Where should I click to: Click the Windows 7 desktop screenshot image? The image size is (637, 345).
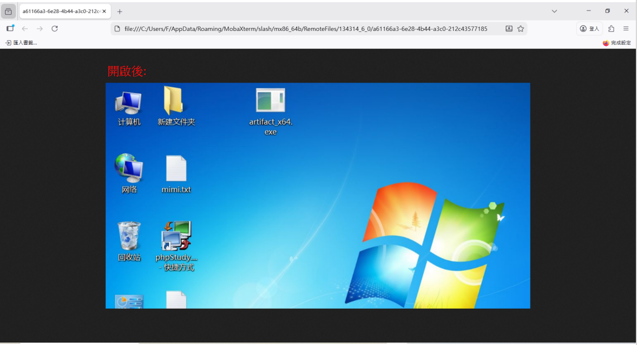click(x=318, y=196)
